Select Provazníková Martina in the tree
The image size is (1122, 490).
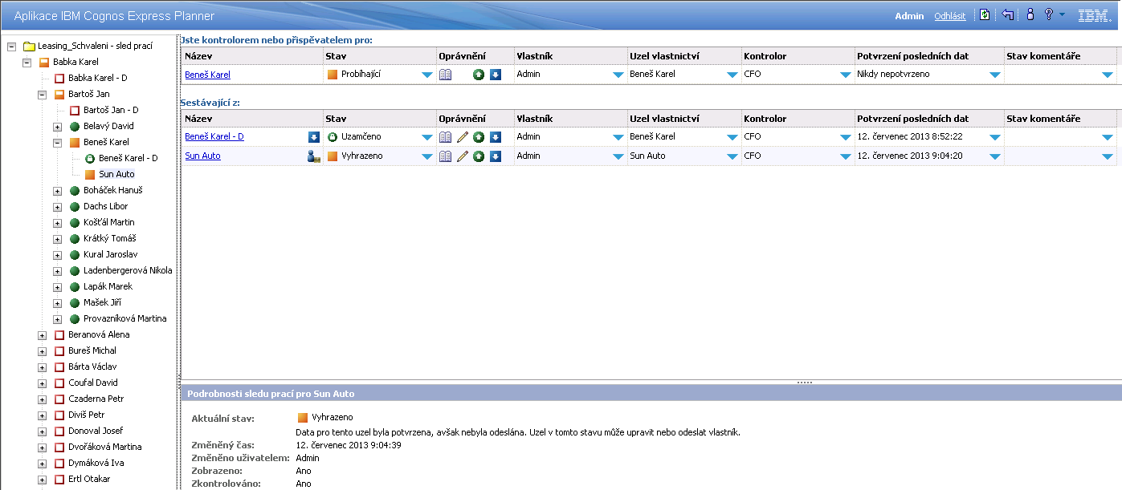tap(125, 318)
